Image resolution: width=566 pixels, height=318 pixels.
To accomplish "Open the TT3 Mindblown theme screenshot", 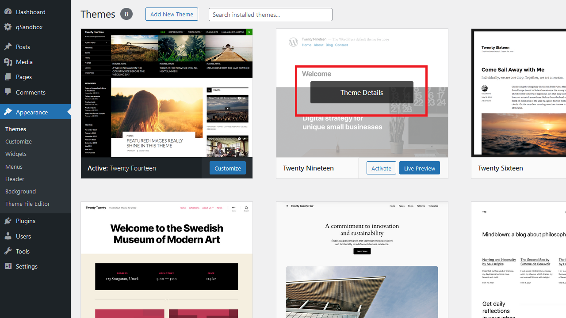I will coord(519,260).
